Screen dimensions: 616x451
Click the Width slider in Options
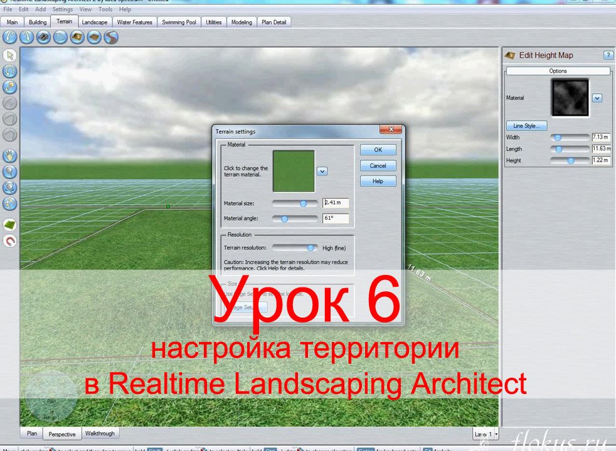(570, 137)
